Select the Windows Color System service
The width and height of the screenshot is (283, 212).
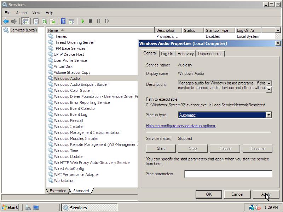click(x=73, y=90)
